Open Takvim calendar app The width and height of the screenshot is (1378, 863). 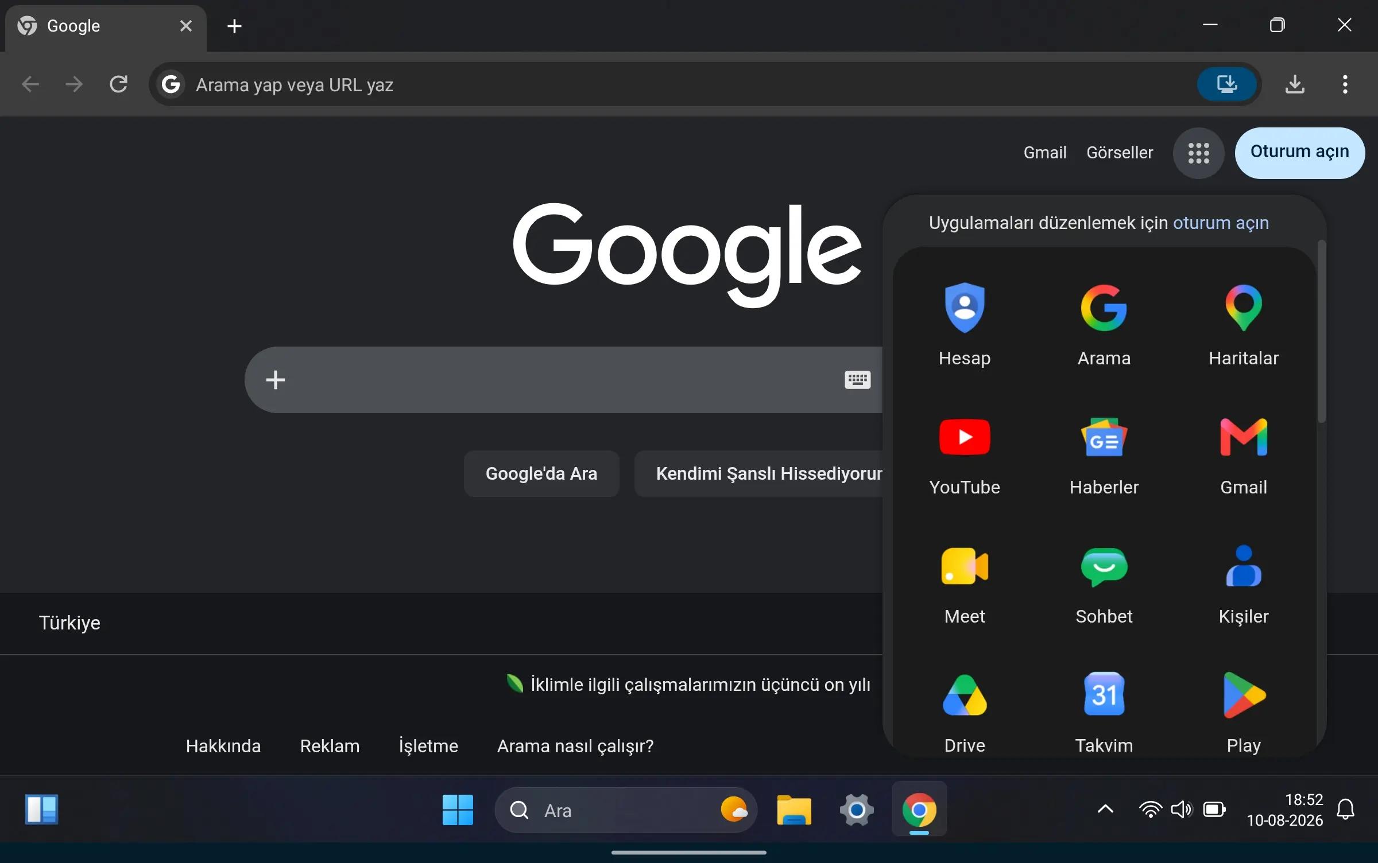[x=1104, y=712]
